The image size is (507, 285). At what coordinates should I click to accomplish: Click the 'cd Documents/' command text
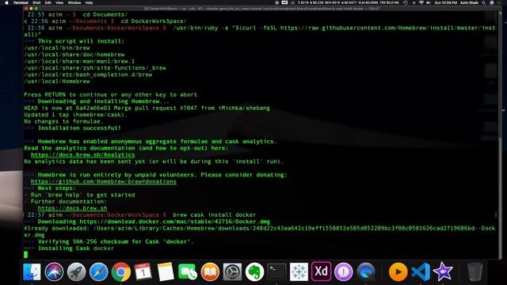[x=105, y=15]
